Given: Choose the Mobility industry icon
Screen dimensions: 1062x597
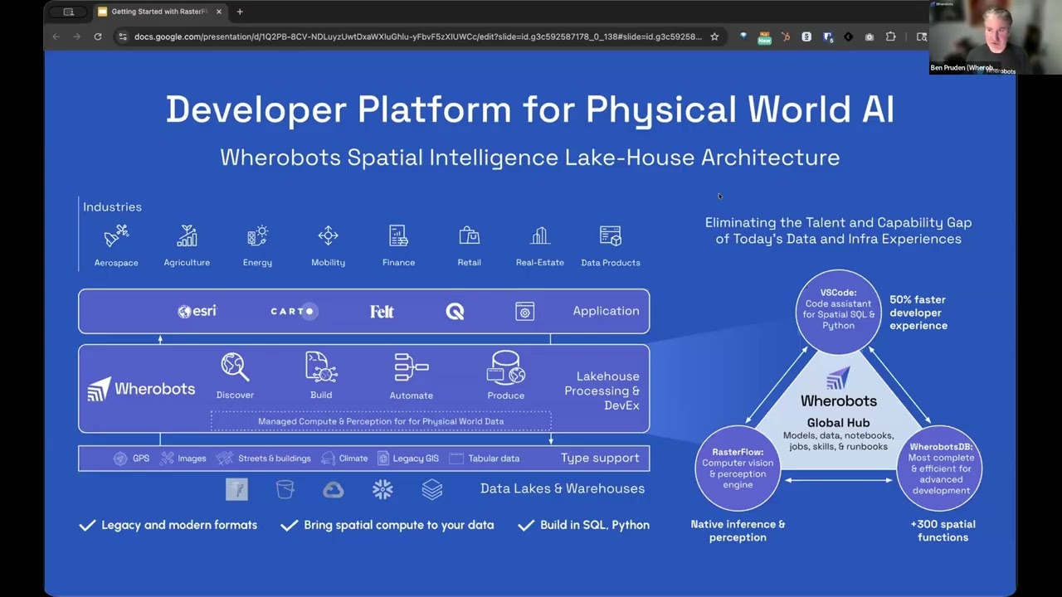Looking at the screenshot, I should (328, 236).
